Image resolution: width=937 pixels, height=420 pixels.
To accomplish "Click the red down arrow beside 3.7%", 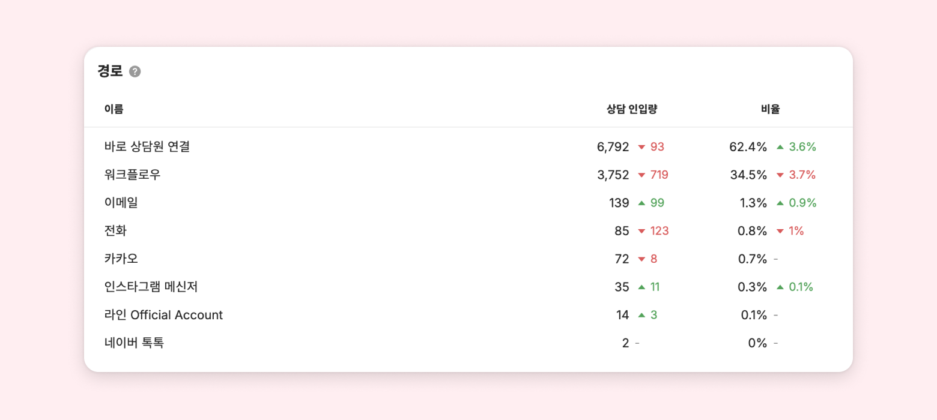I will (x=780, y=175).
